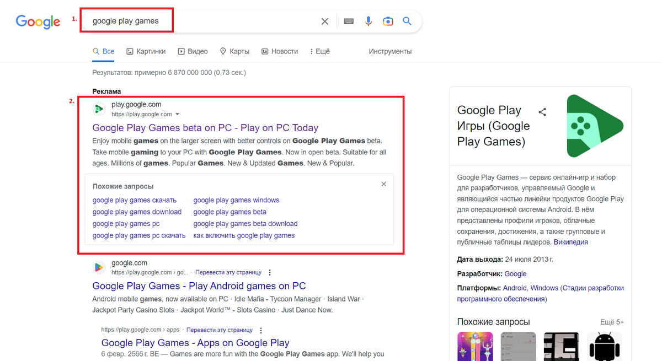Open the on-screen keyboard icon
This screenshot has height=361, width=662.
pos(349,21)
